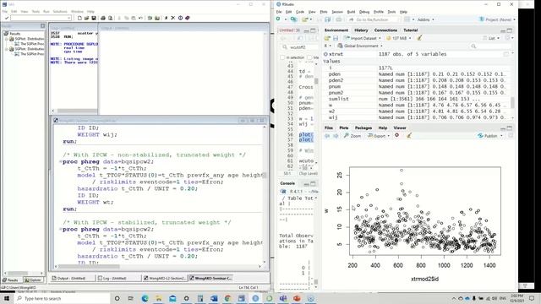541x304 pixels.
Task: Click Environment pane Load workspace folder icon
Action: pyautogui.click(x=327, y=38)
